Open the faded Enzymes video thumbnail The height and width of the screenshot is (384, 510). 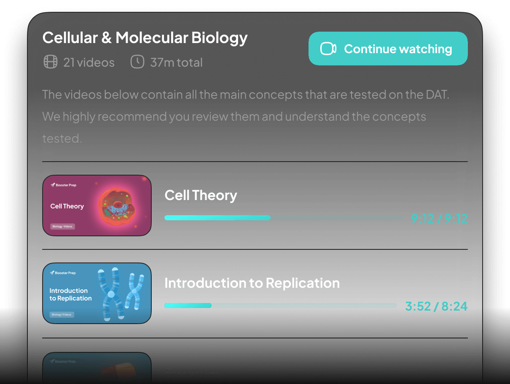(97, 368)
